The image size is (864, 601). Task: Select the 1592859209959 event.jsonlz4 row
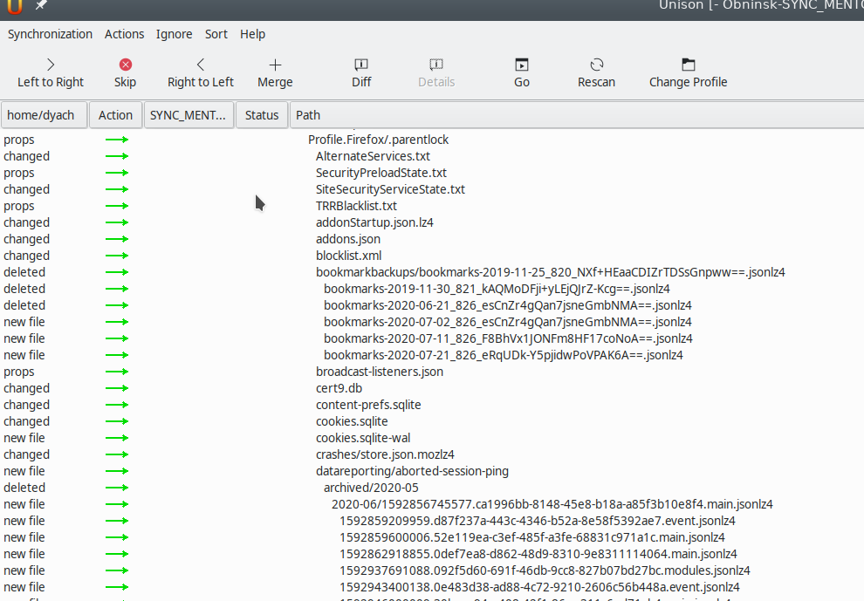pyautogui.click(x=432, y=521)
